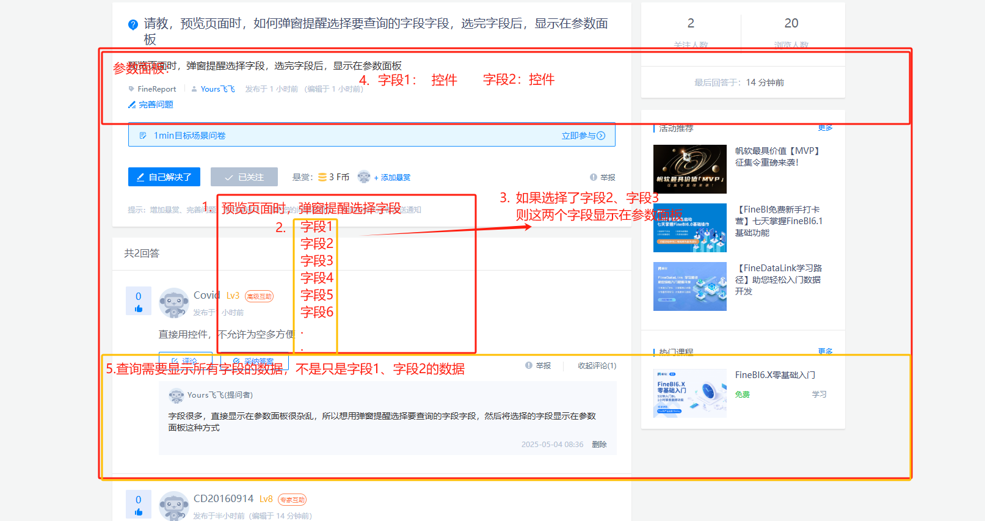This screenshot has height=521, width=985.
Task: Click the username CD20160914
Action: (x=224, y=498)
